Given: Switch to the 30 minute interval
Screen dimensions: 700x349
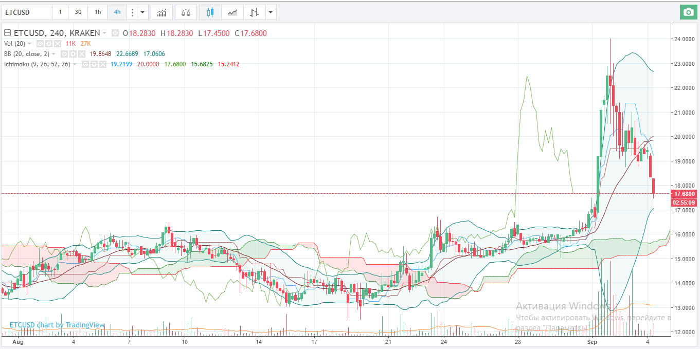Looking at the screenshot, I should pyautogui.click(x=78, y=12).
